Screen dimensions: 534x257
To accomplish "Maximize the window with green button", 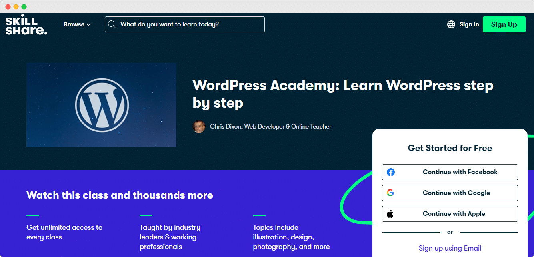I will pos(24,7).
